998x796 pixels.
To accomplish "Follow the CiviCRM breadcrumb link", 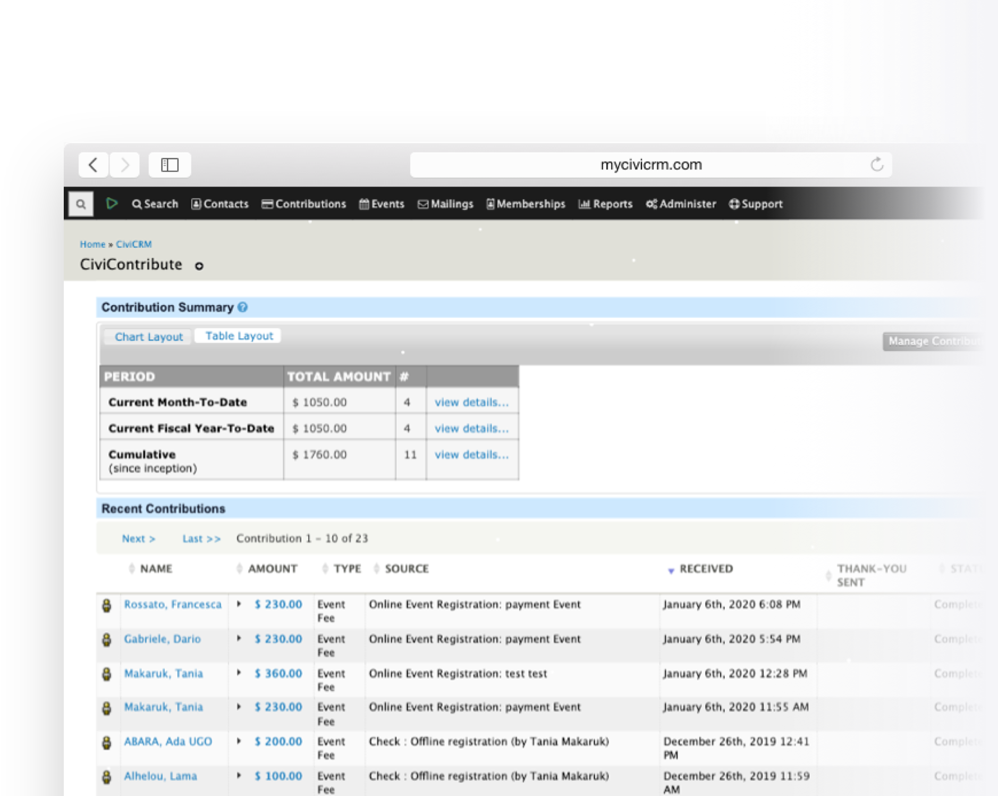I will coord(134,245).
